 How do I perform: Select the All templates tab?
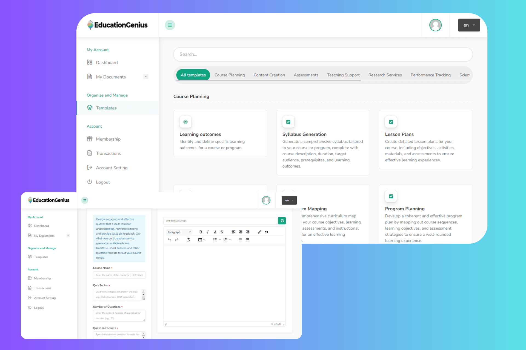point(193,75)
